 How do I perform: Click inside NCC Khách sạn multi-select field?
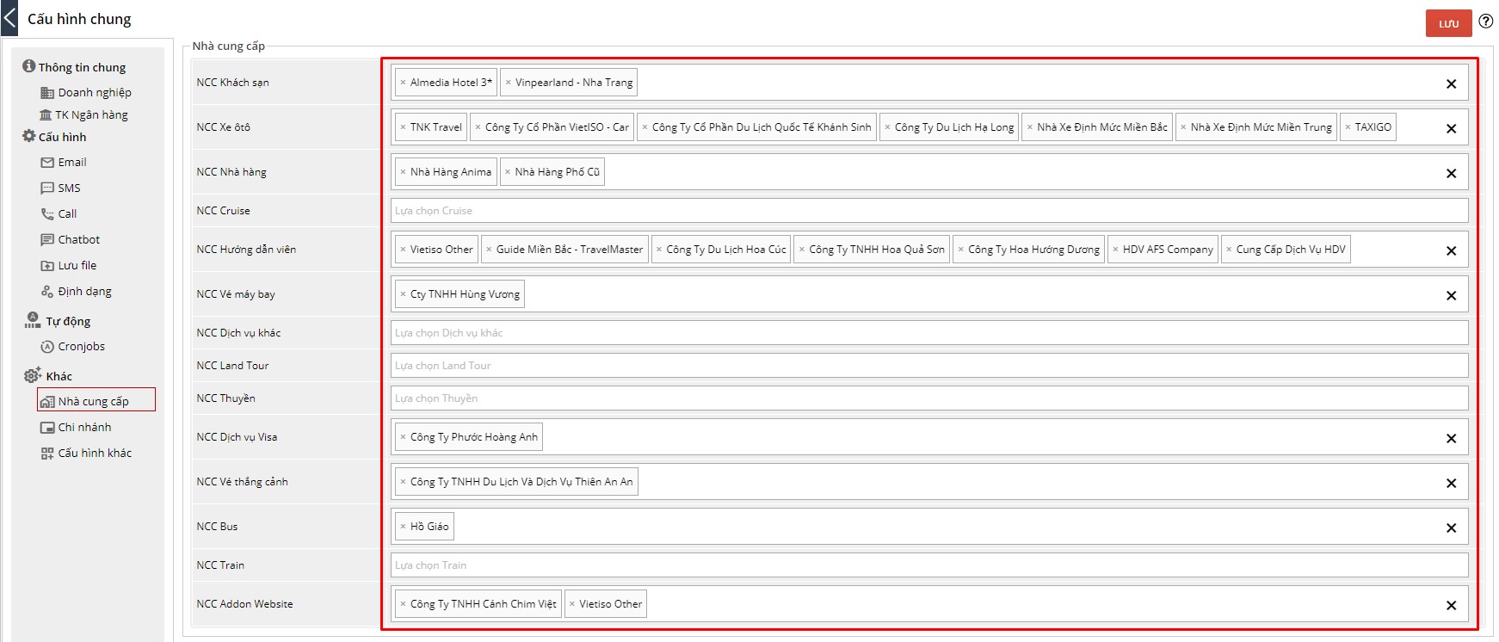coord(929,83)
